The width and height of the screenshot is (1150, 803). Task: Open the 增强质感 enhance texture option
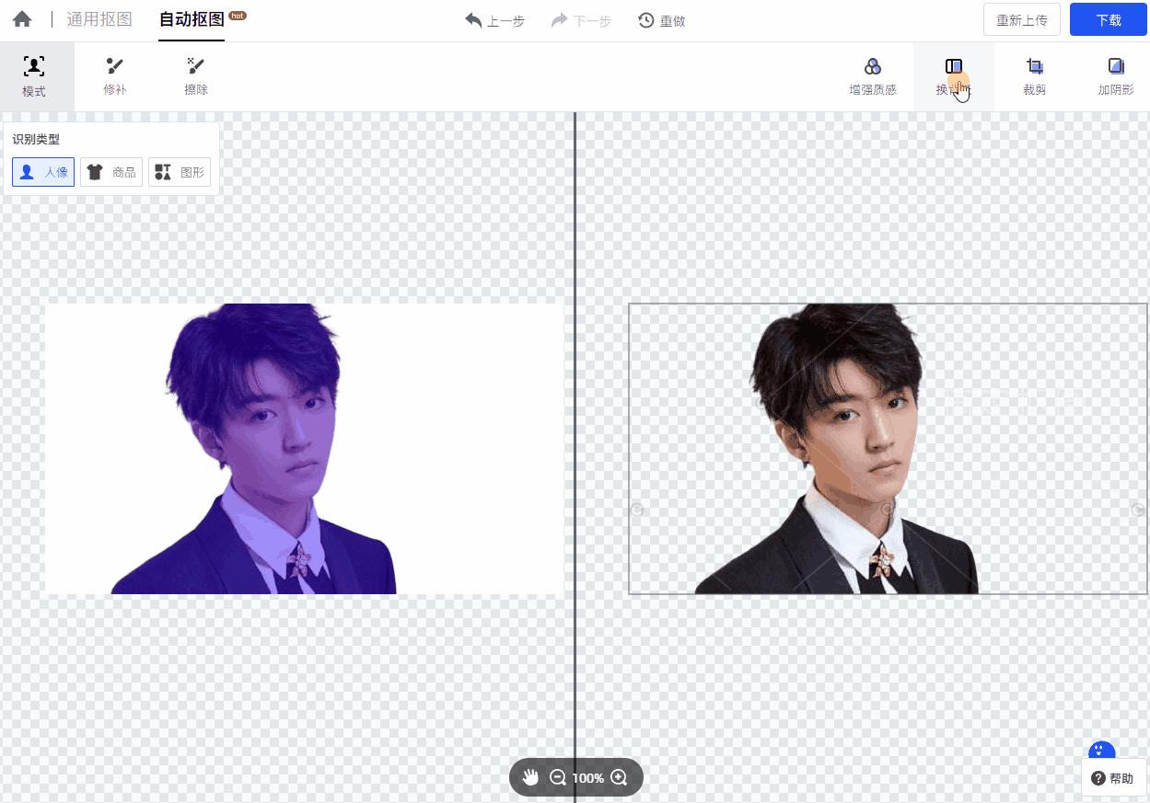tap(873, 76)
